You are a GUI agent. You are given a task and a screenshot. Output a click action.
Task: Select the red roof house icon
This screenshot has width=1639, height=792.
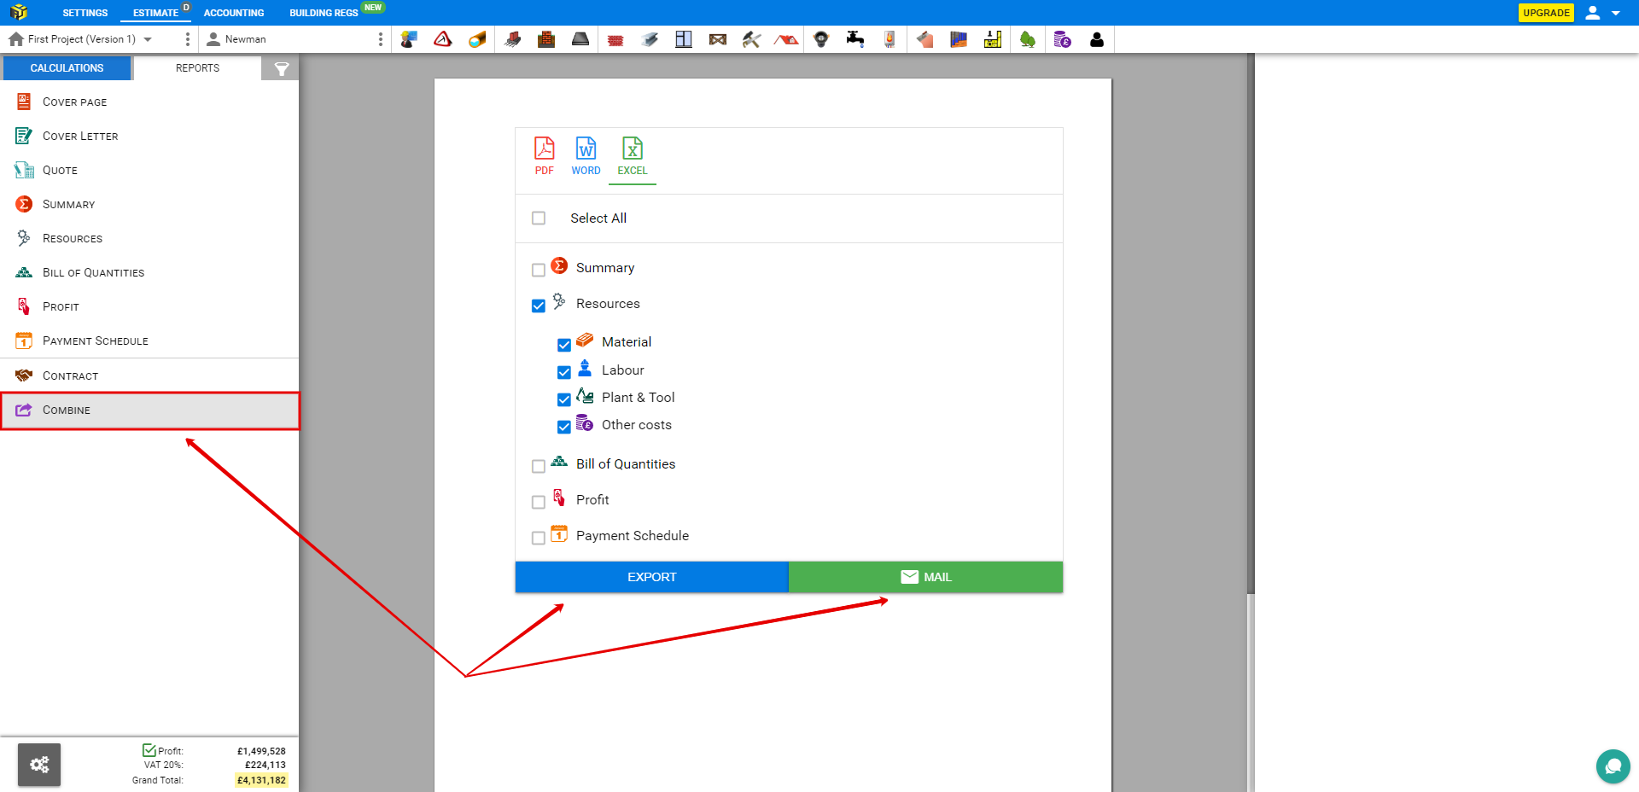click(x=786, y=39)
